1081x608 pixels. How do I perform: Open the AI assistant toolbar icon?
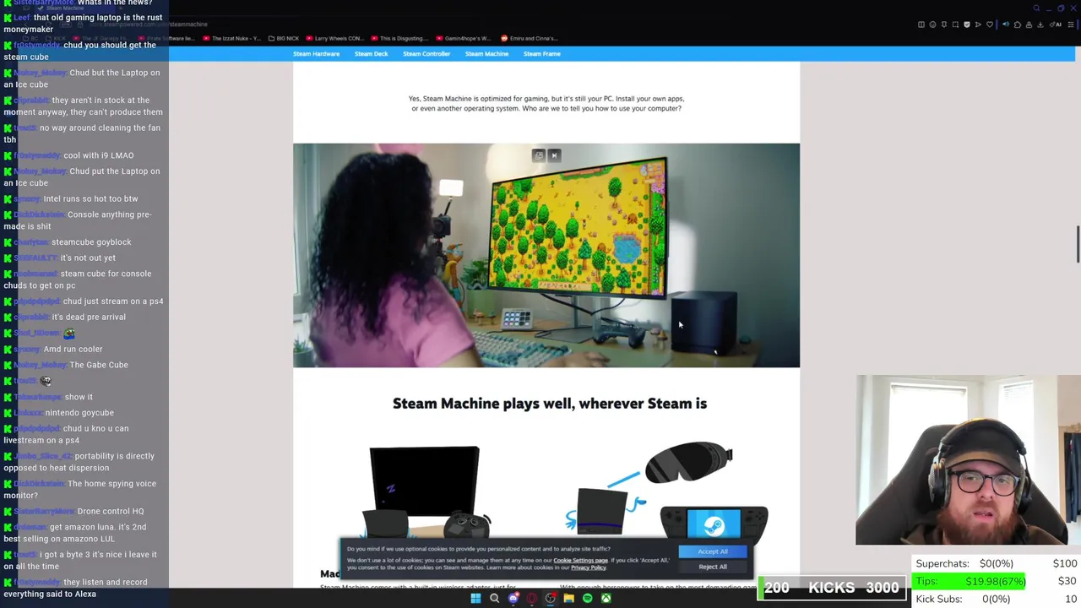click(1056, 24)
